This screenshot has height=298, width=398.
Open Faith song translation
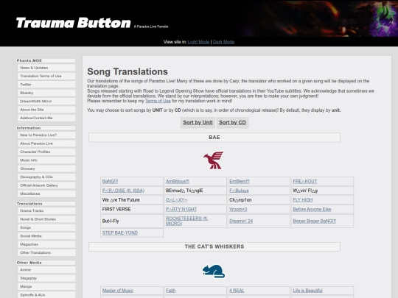coord(170,291)
